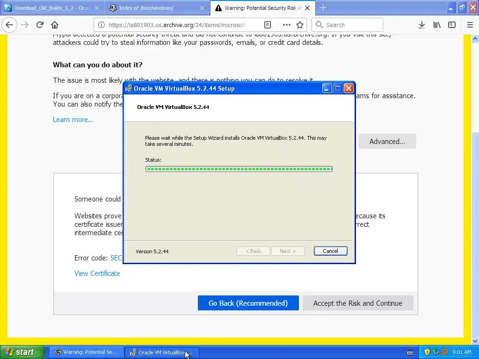Click the page scrollbar down arrow
Viewport: 479px width, 359px height.
pos(475,341)
